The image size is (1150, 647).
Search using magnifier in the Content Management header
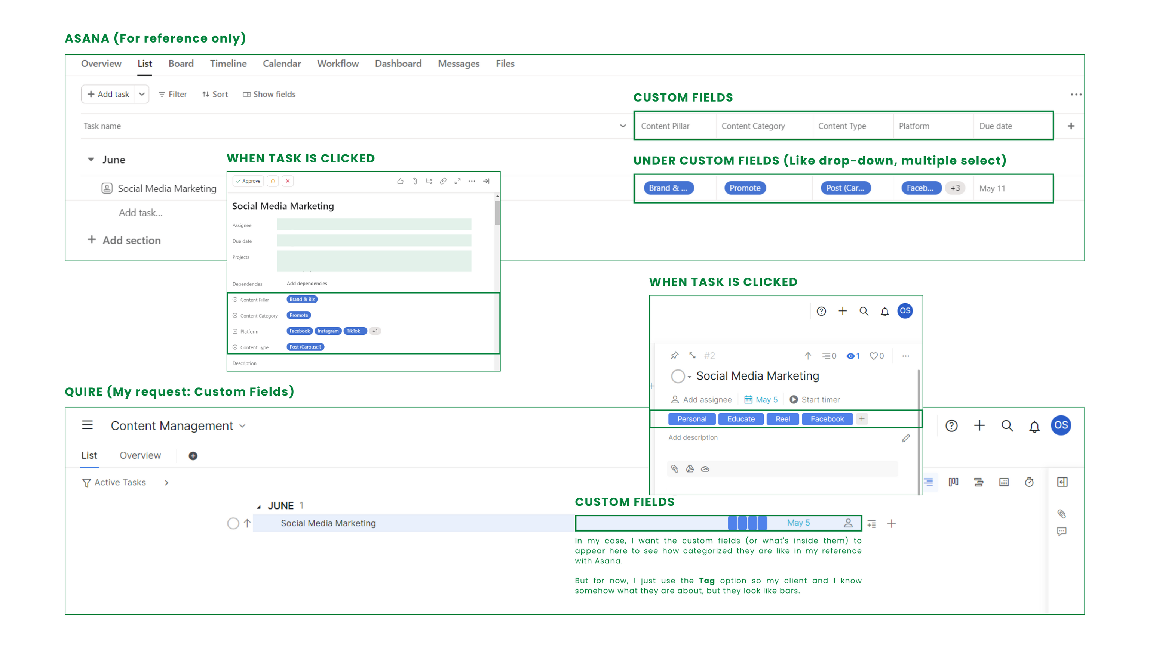click(x=1007, y=426)
